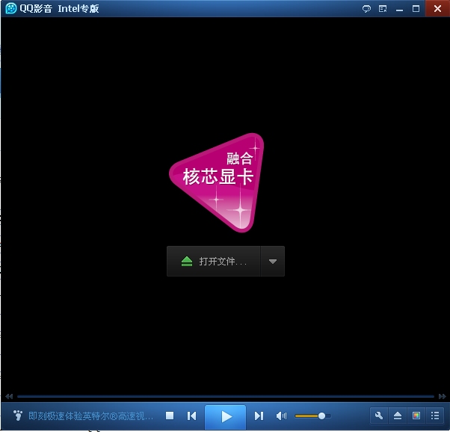Adjust the yellow volume slider
The image size is (450, 432).
click(x=312, y=416)
